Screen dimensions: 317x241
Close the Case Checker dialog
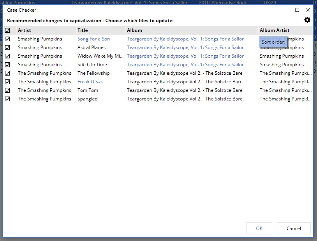[x=308, y=10]
